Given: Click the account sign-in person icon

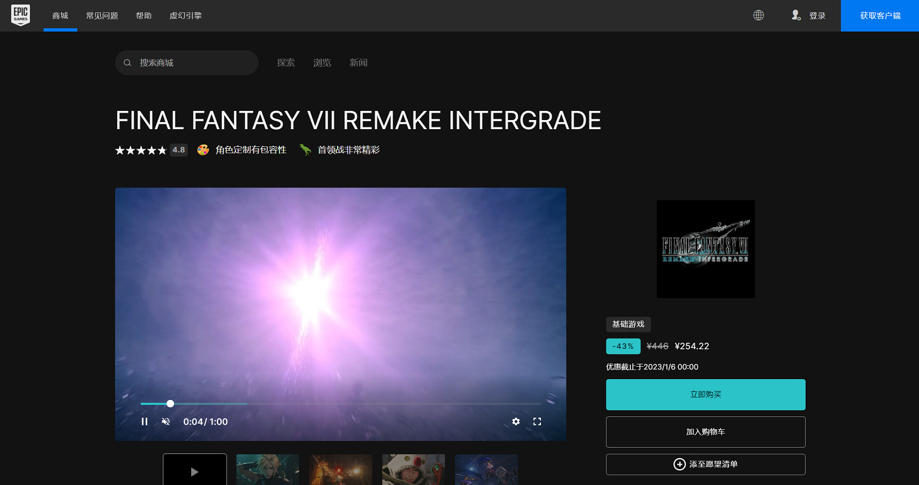Looking at the screenshot, I should [x=796, y=15].
